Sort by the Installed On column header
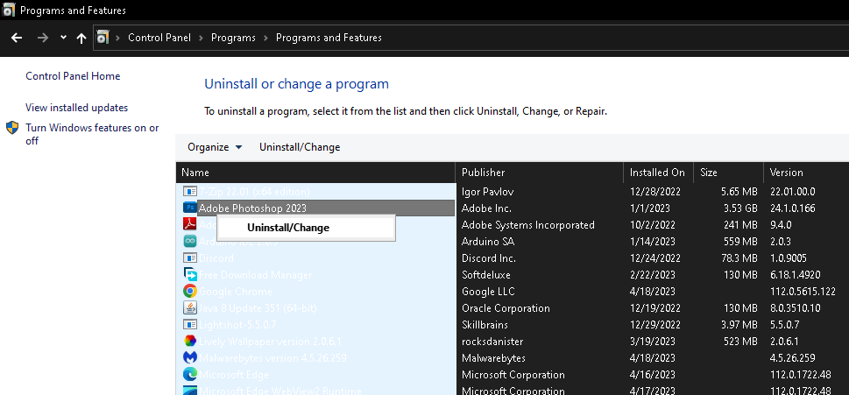This screenshot has width=849, height=395. tap(658, 173)
